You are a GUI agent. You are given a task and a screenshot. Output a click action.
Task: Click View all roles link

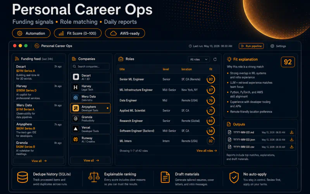(207, 151)
